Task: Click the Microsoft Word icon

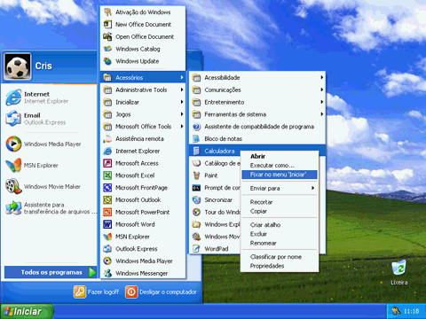Action: pyautogui.click(x=107, y=224)
